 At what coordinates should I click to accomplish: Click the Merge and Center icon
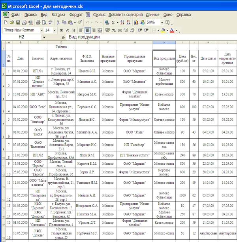coord(100,30)
